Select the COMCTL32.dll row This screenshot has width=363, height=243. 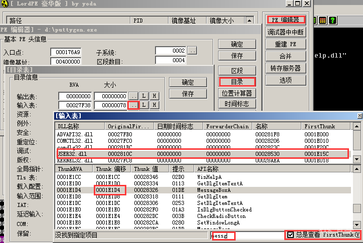coord(203,141)
